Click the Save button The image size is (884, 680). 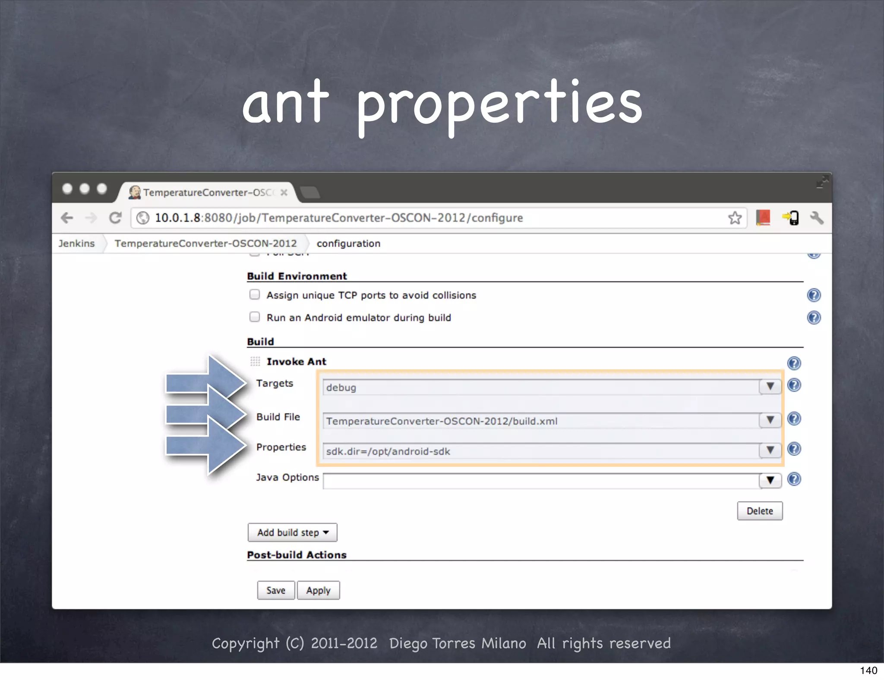(x=276, y=590)
